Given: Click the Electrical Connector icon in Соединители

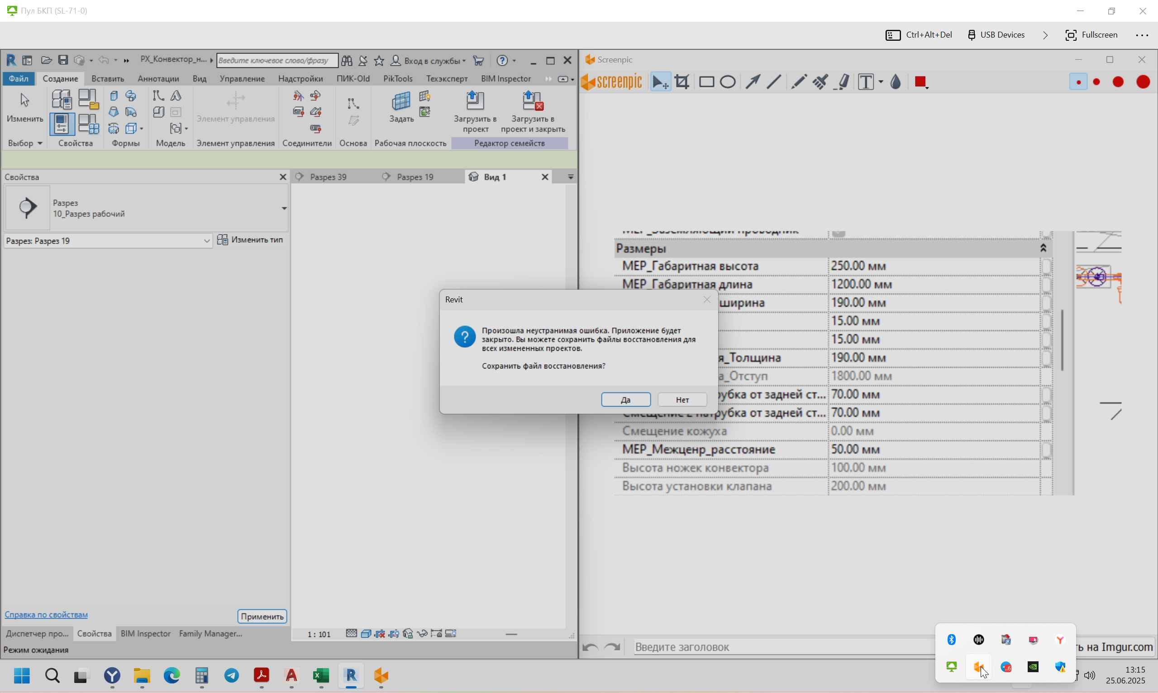Looking at the screenshot, I should click(x=298, y=96).
